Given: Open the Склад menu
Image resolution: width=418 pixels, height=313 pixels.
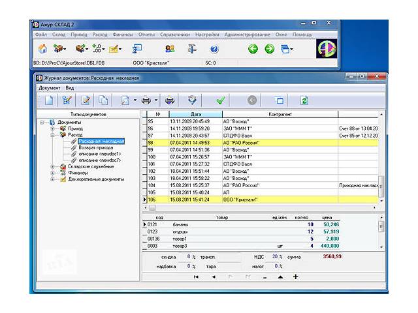Looking at the screenshot, I should click(x=59, y=35).
